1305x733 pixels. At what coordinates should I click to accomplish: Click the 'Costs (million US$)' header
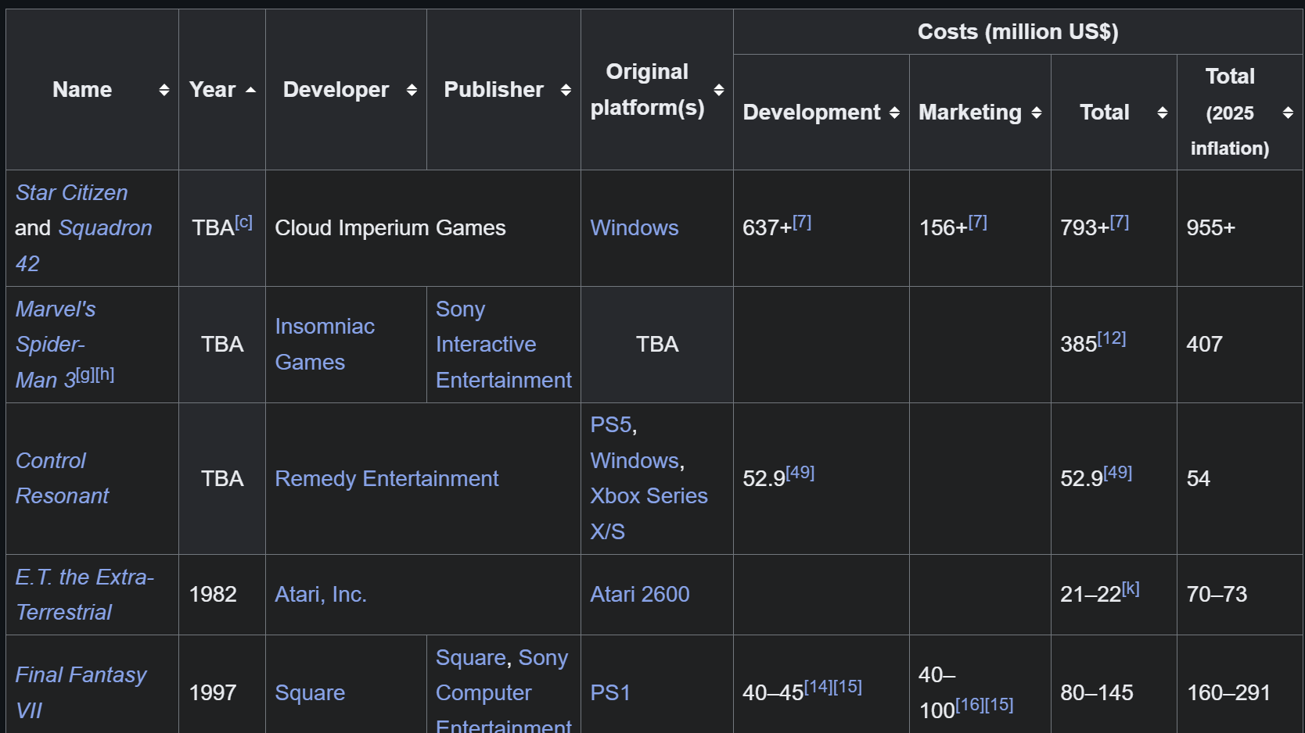(x=1018, y=32)
